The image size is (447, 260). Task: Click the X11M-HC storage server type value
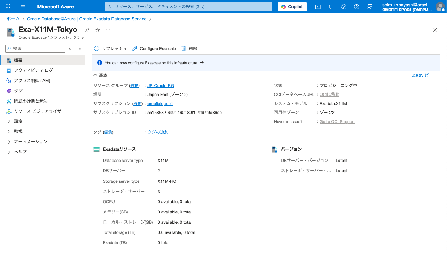pyautogui.click(x=167, y=181)
